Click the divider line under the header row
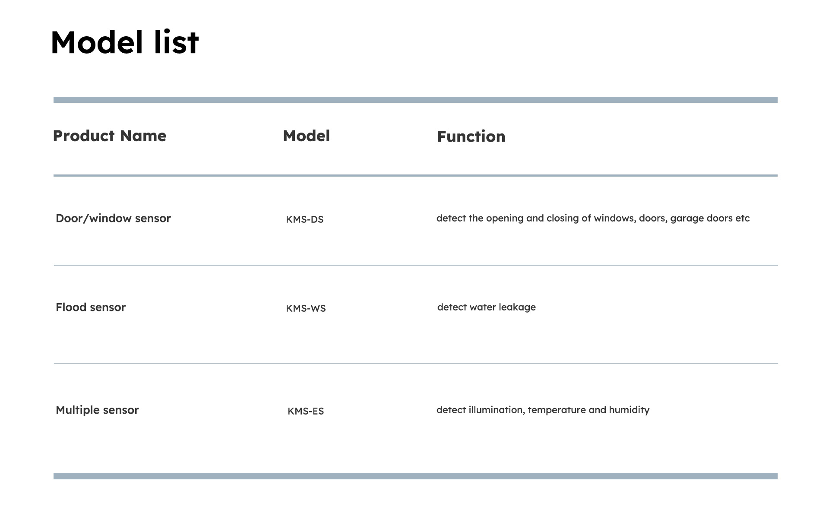 click(x=415, y=176)
